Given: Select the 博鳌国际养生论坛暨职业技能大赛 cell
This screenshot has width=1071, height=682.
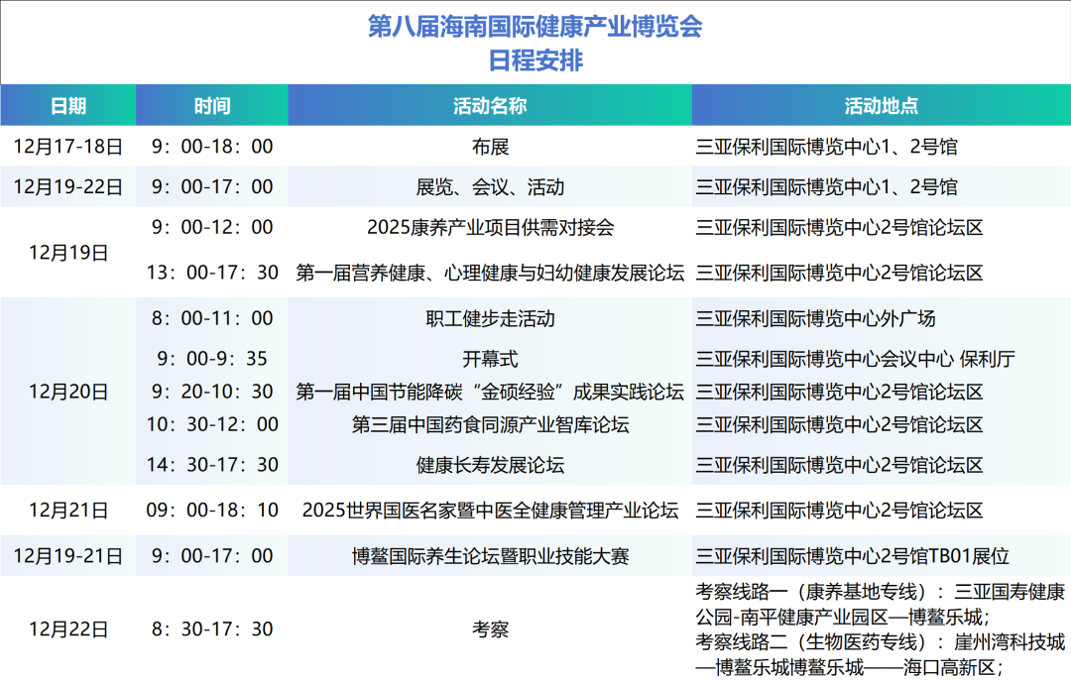Looking at the screenshot, I should click(x=490, y=555).
